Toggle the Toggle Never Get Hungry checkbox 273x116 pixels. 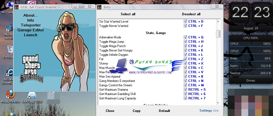coord(185,50)
